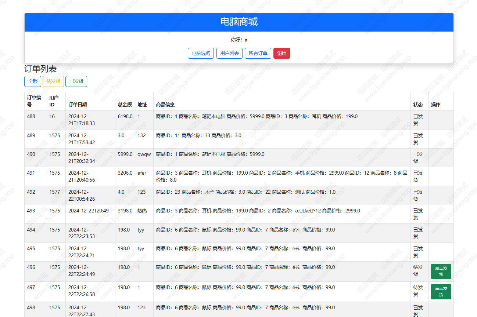Go to 所有订单 page
The image size is (477, 317).
(258, 53)
